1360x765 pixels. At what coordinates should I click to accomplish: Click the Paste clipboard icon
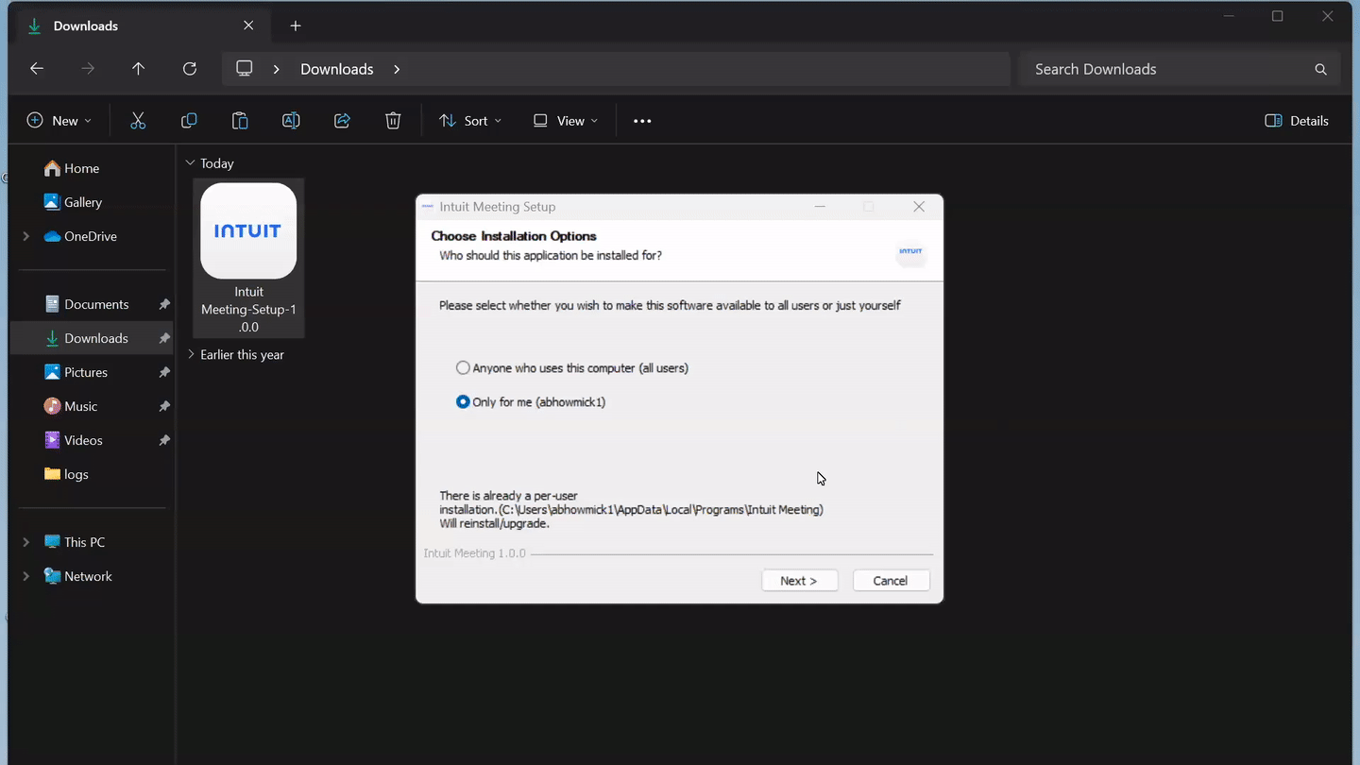240,121
